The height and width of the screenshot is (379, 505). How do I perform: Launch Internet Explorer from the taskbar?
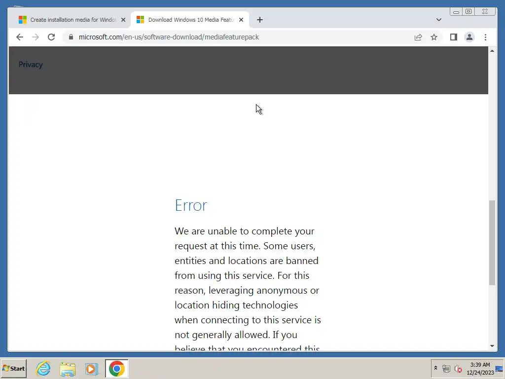(x=43, y=368)
